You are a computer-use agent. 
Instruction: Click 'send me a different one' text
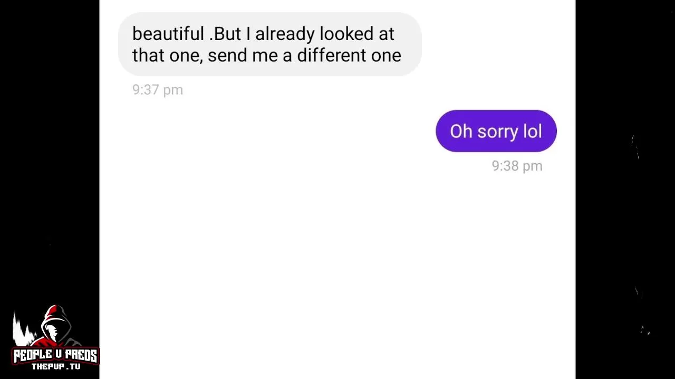pos(304,56)
